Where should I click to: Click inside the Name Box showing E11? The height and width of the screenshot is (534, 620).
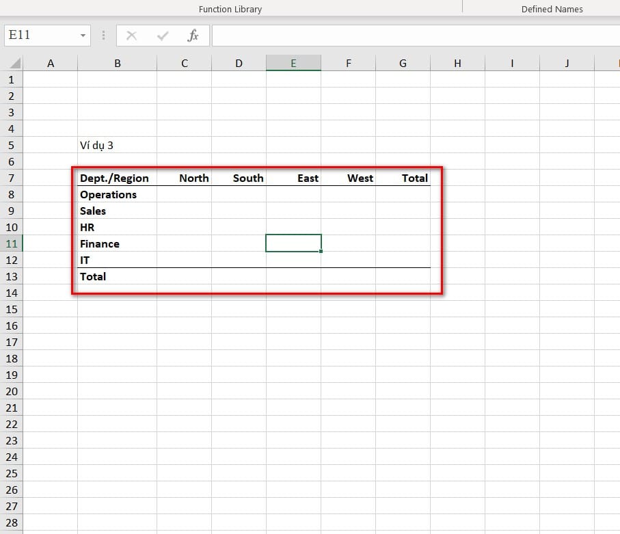click(x=38, y=36)
